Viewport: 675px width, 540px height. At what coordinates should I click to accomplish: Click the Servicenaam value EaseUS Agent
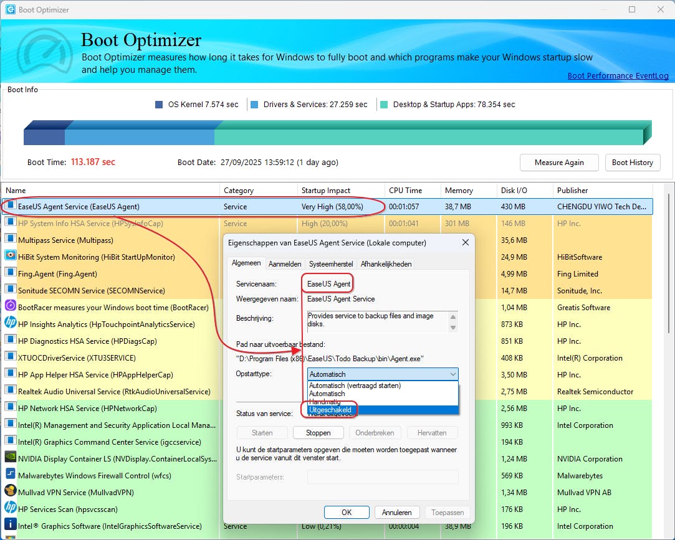329,283
